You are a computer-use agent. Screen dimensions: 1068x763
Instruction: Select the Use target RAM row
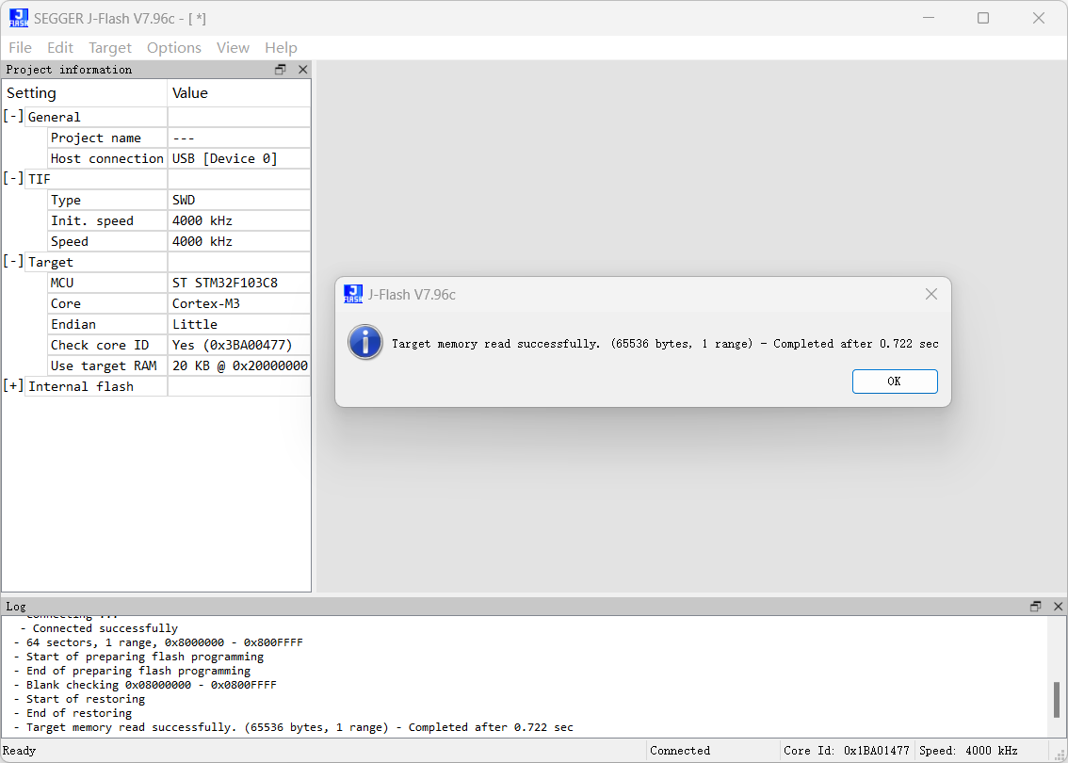180,365
